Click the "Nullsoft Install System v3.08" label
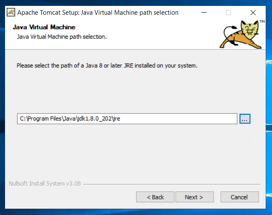 click(x=45, y=184)
